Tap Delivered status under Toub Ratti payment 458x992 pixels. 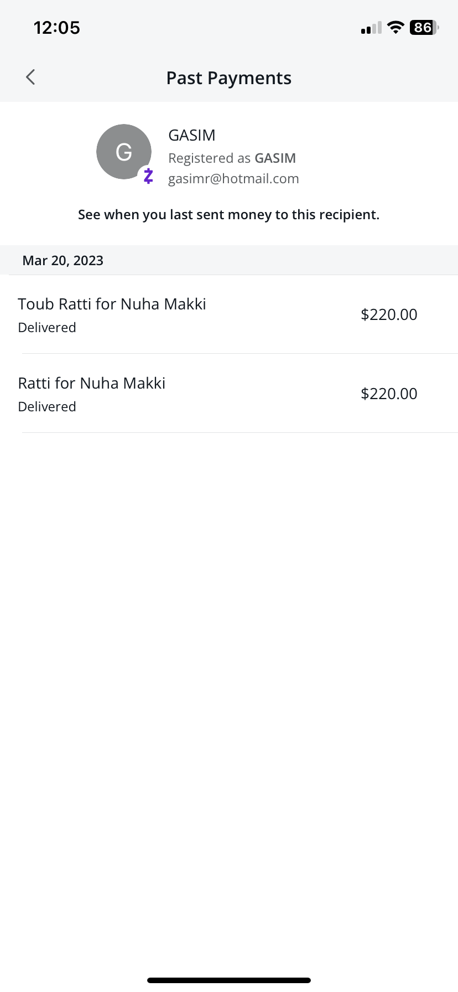[x=47, y=328]
